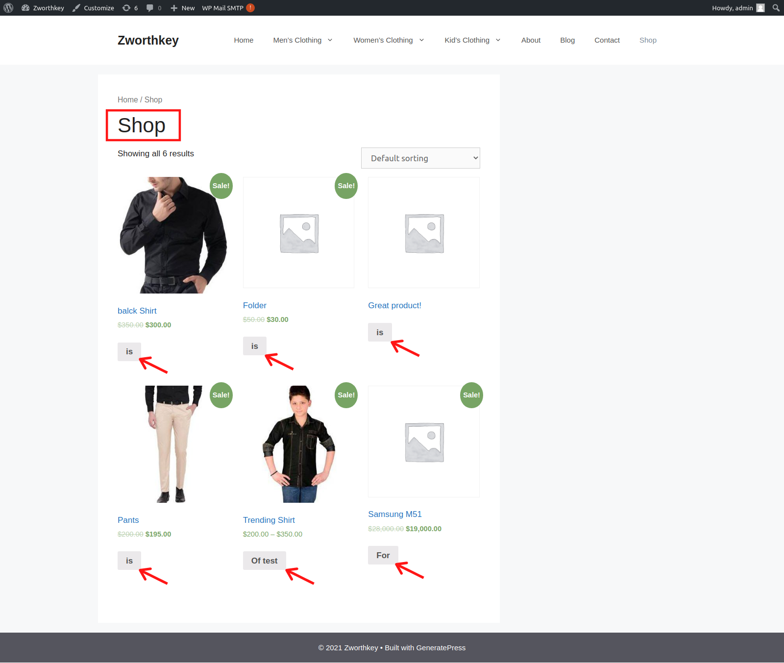Click the Zworthkey site title

(148, 40)
